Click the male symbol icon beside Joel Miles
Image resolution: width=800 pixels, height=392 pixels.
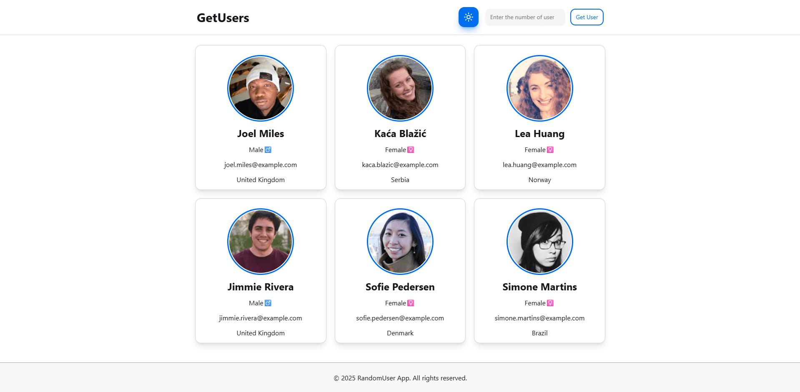pyautogui.click(x=268, y=150)
